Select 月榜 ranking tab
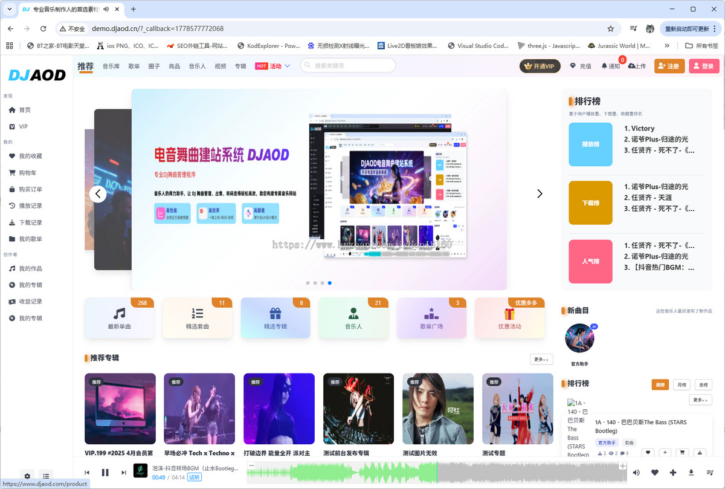 point(681,384)
